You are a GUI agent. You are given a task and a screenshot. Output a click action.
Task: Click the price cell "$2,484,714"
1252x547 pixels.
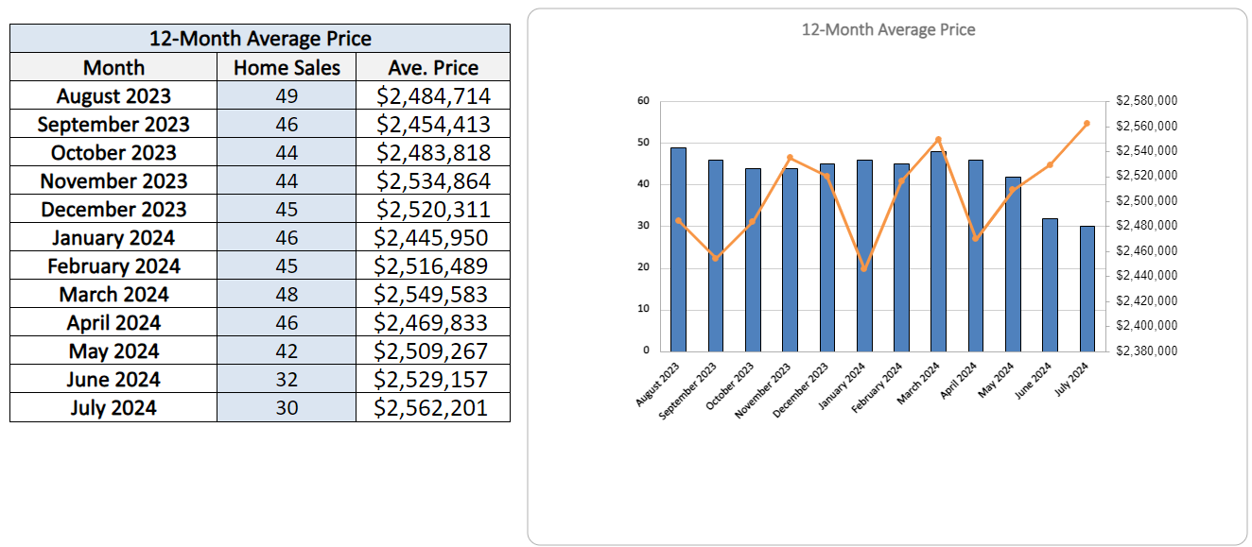433,95
